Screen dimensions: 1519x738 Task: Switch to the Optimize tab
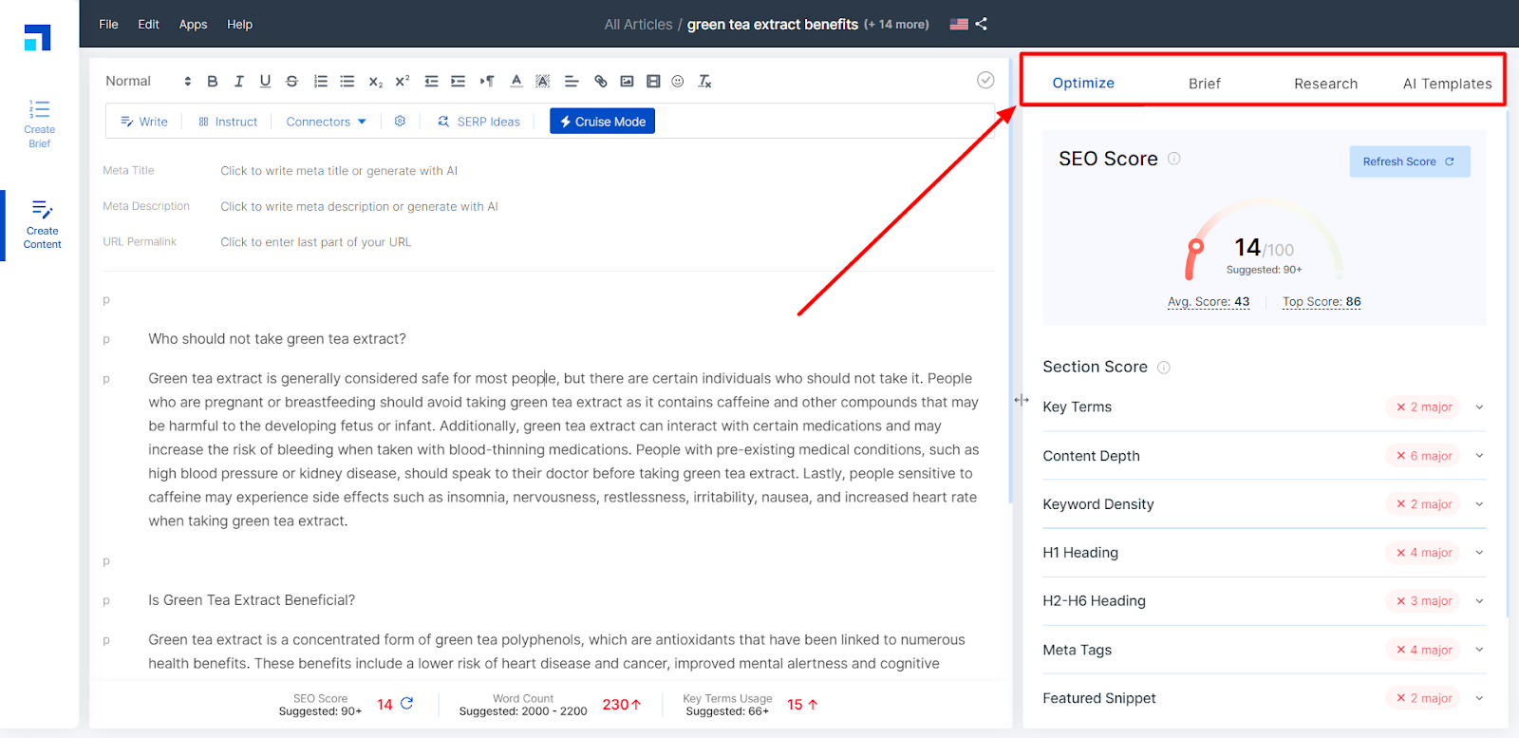1083,84
